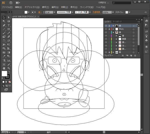
Task: Select the Pen tool
Action: pyautogui.click(x=4, y=25)
